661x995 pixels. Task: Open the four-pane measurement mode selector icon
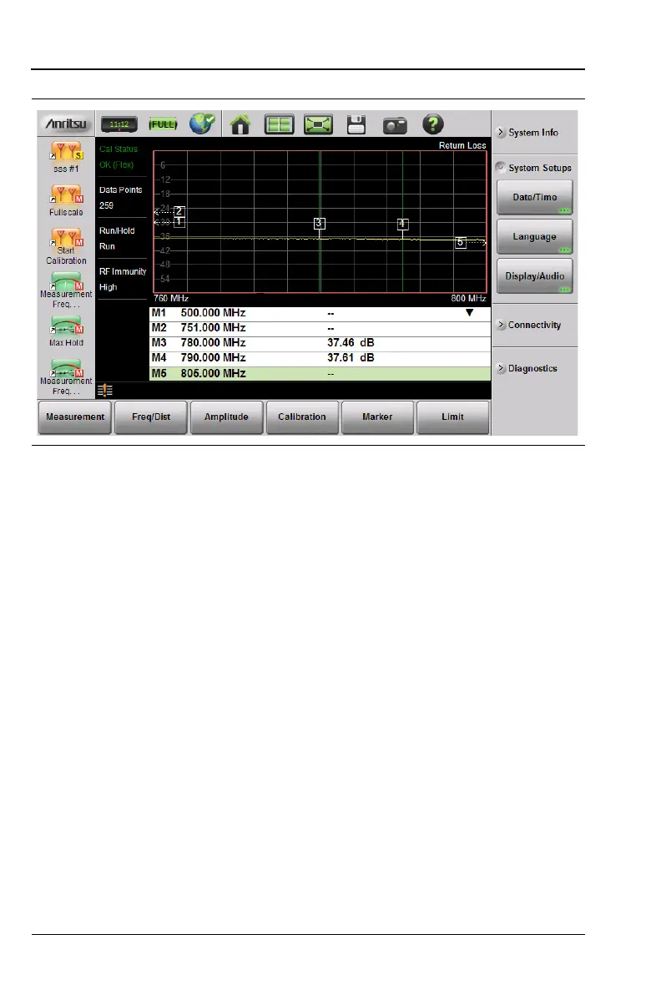pos(279,124)
